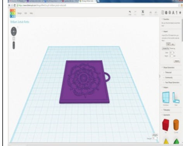Select the green roof shape
Image resolution: width=183 pixels, height=146 pixels.
176,141
